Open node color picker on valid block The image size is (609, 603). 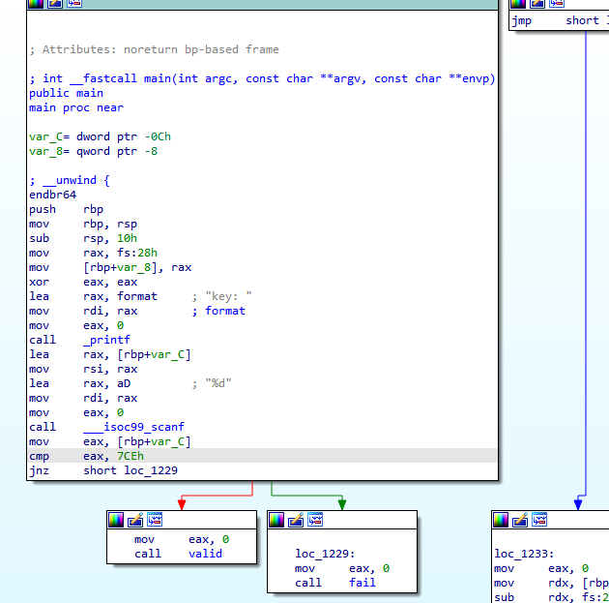tap(116, 520)
